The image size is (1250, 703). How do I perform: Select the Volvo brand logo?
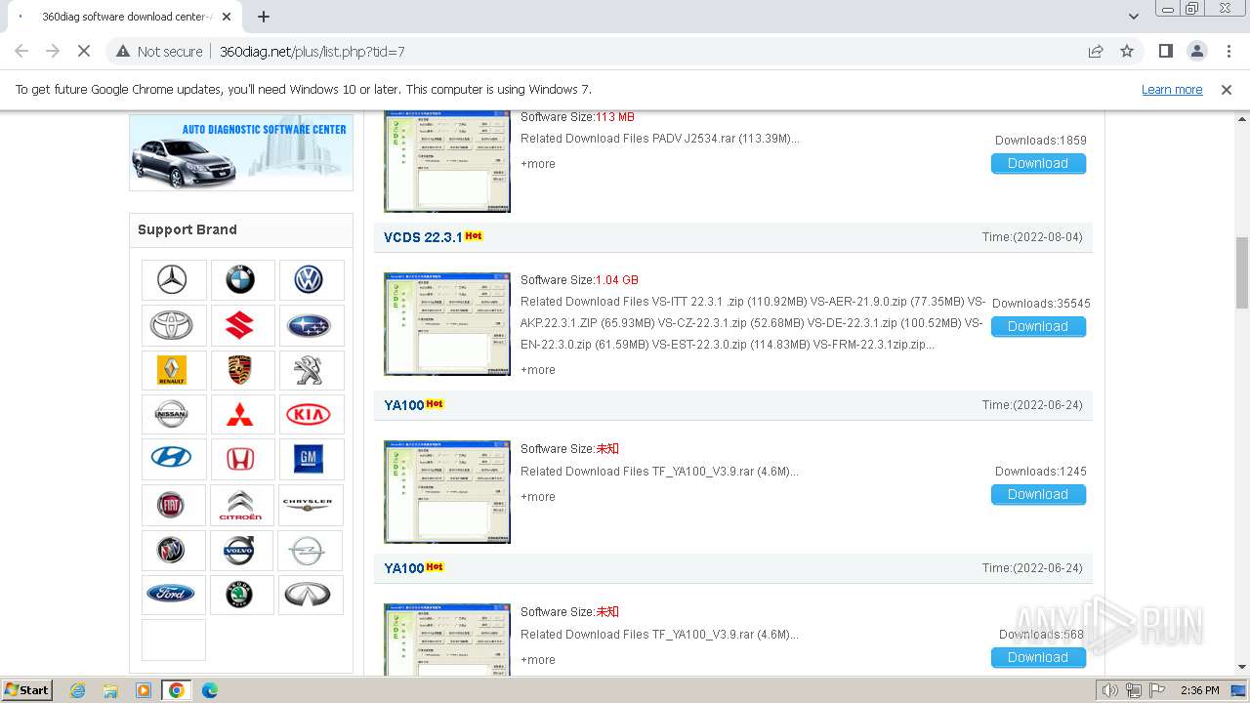[241, 550]
